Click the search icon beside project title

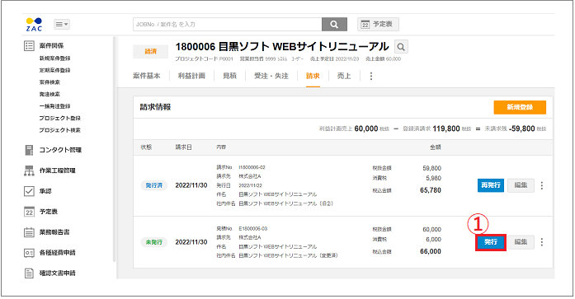(401, 47)
